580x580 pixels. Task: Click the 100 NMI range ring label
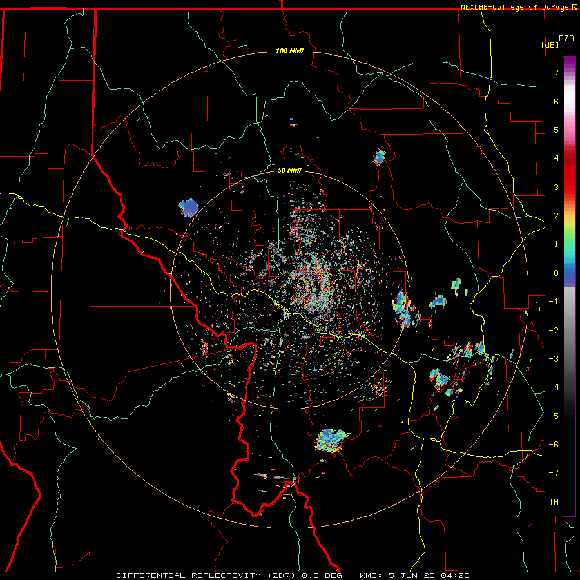coord(289,51)
